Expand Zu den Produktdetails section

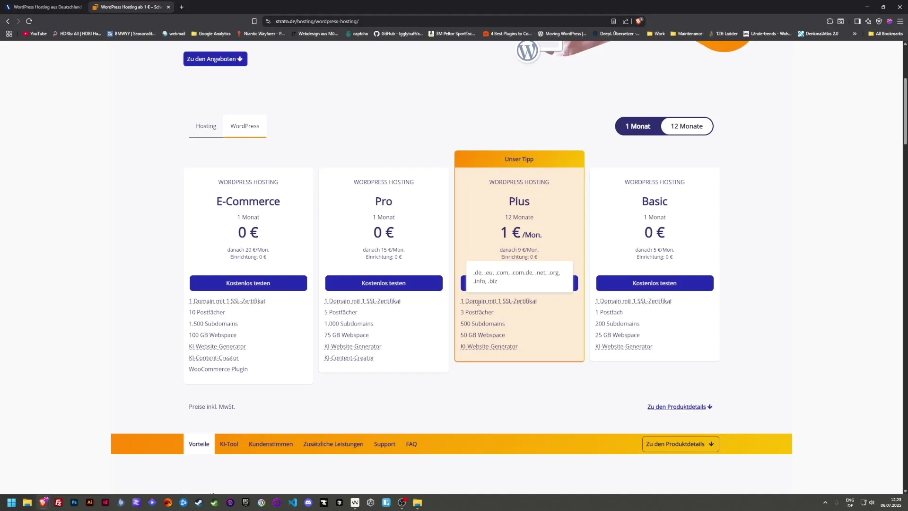pos(680,406)
